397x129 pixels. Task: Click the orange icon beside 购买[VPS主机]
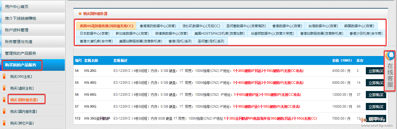click(x=4, y=77)
